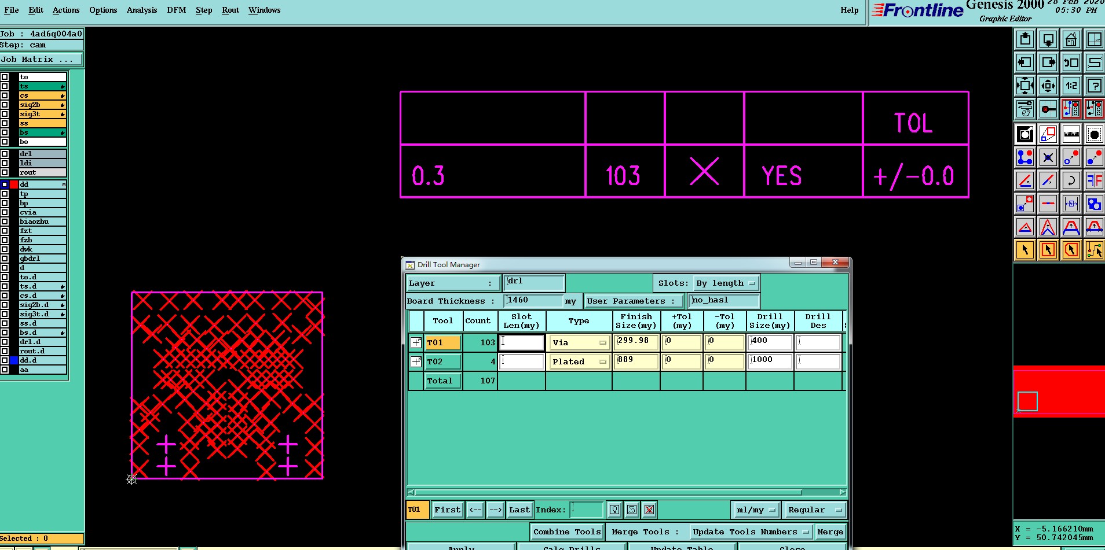Click the red X delete icon near Index
Image resolution: width=1105 pixels, height=550 pixels.
[649, 510]
